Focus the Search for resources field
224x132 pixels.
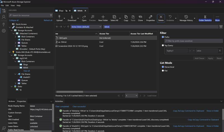(31, 15)
